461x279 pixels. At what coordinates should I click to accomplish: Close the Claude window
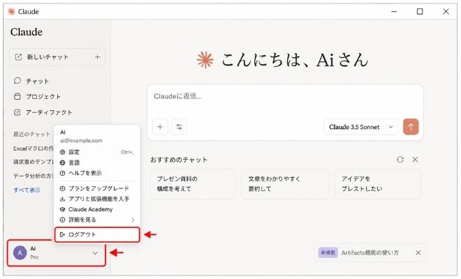point(446,11)
